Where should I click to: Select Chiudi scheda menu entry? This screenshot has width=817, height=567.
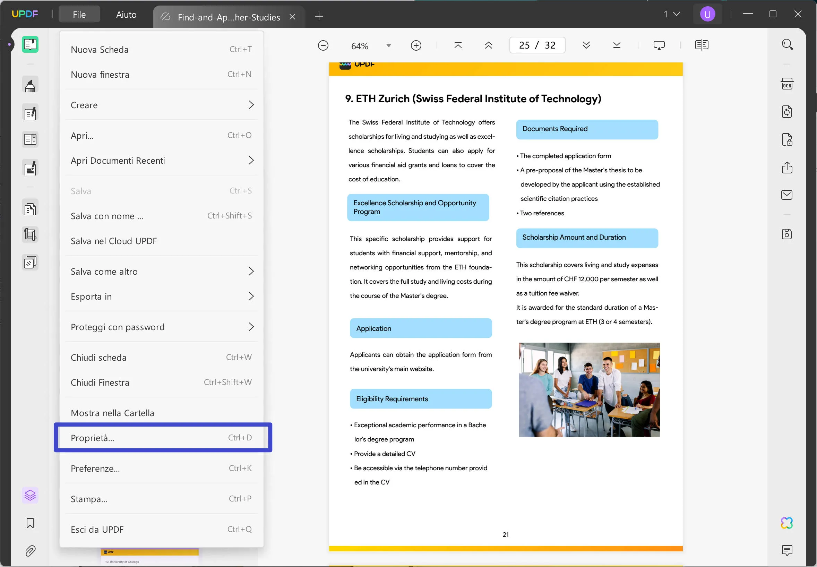tap(162, 358)
